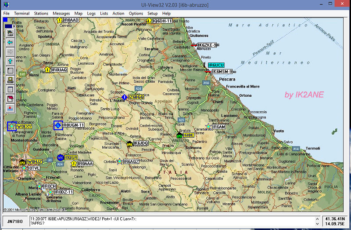Viewport: 351px width, 230px height.
Task: Select the IW0HJZ house icon
Action: (x=22, y=162)
